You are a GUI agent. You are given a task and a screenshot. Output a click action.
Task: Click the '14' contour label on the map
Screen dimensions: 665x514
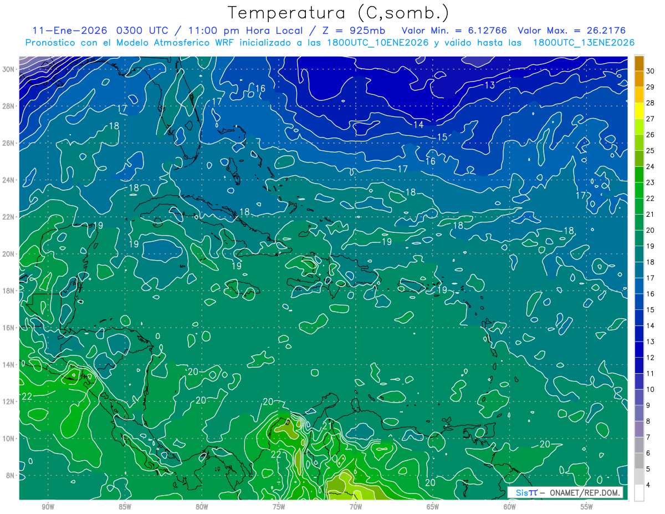click(x=418, y=125)
